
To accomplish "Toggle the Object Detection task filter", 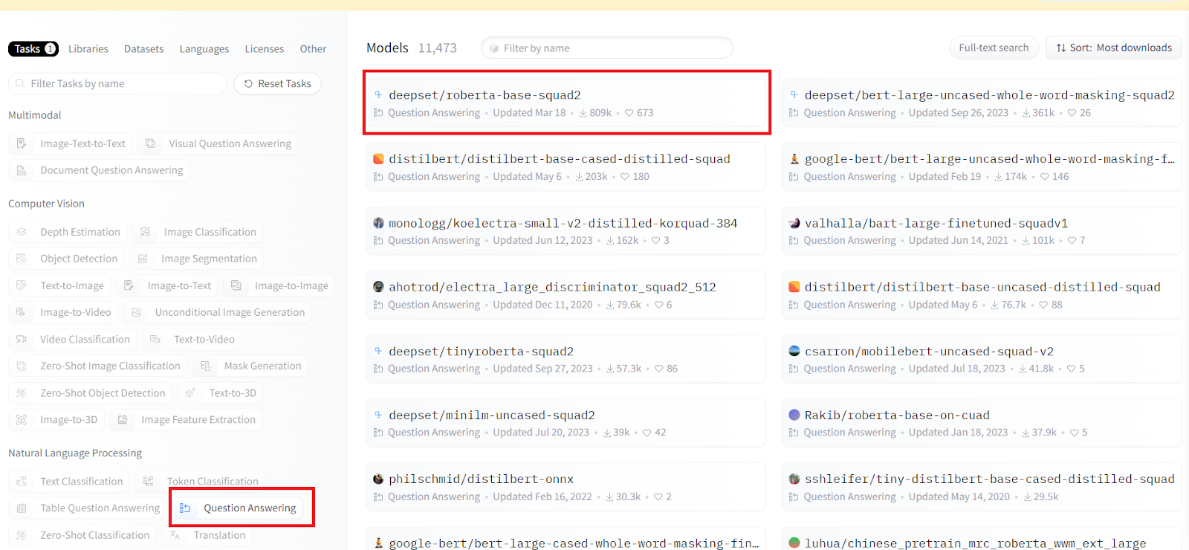I will point(67,259).
